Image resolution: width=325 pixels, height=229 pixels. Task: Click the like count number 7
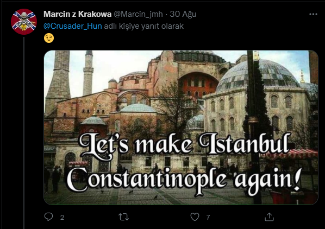pos(208,217)
